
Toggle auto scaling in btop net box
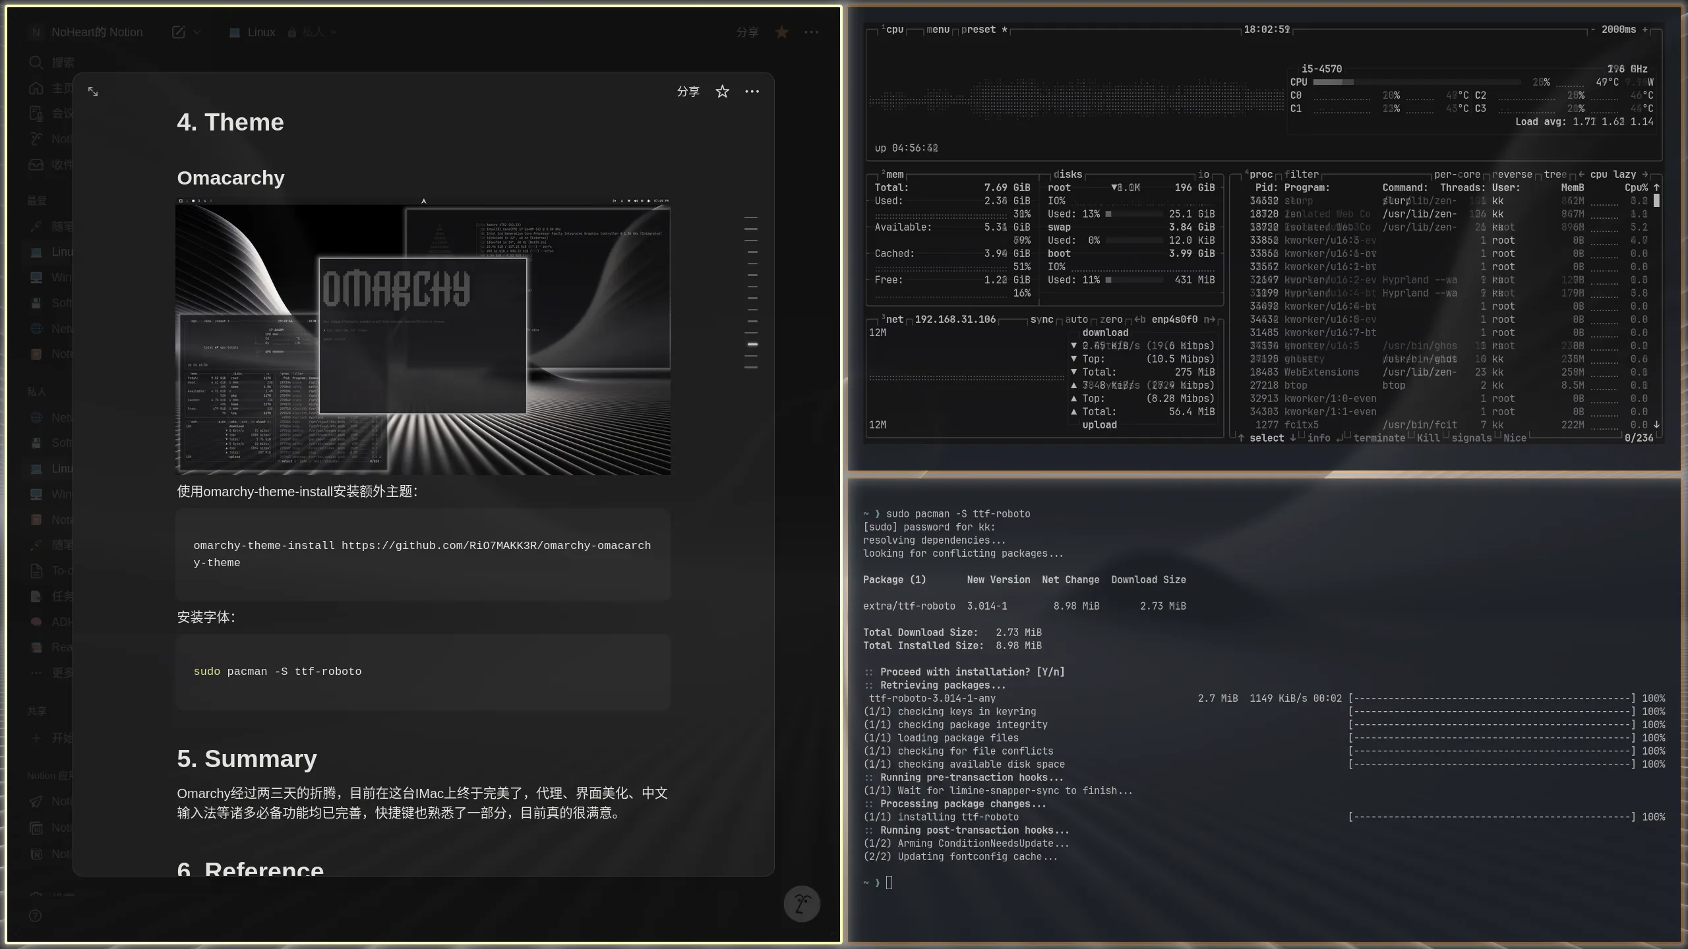point(1077,320)
